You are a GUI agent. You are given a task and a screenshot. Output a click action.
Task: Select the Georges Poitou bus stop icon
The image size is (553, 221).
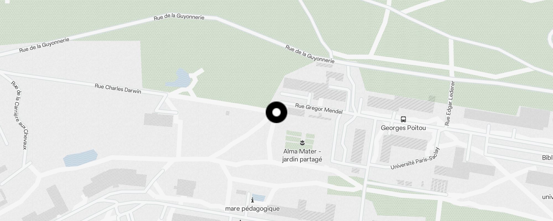point(403,119)
